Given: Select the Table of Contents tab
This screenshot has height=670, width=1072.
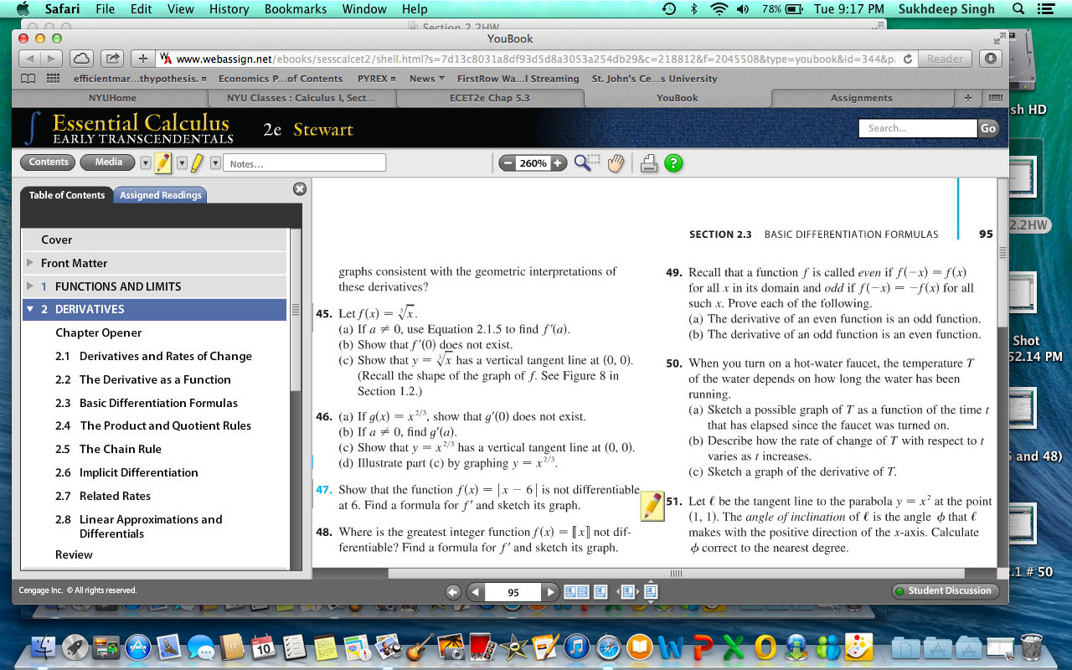Looking at the screenshot, I should (x=67, y=195).
